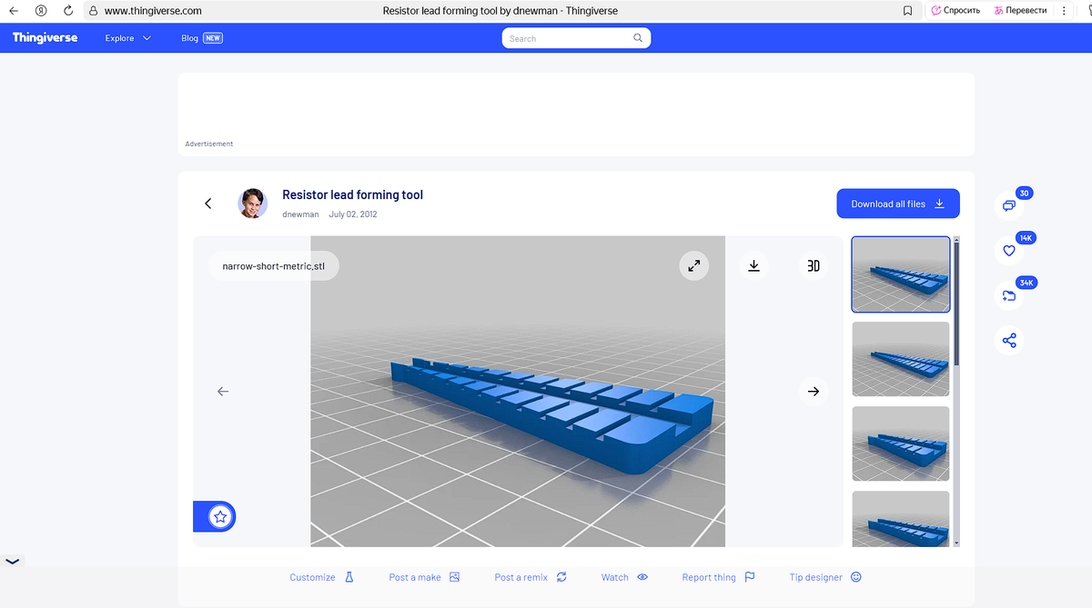Click the site lock icon in address bar
1092x608 pixels.
93,11
